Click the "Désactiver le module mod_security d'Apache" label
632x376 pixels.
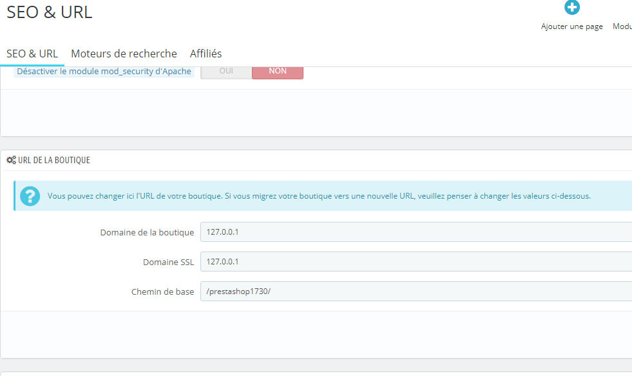pyautogui.click(x=103, y=71)
